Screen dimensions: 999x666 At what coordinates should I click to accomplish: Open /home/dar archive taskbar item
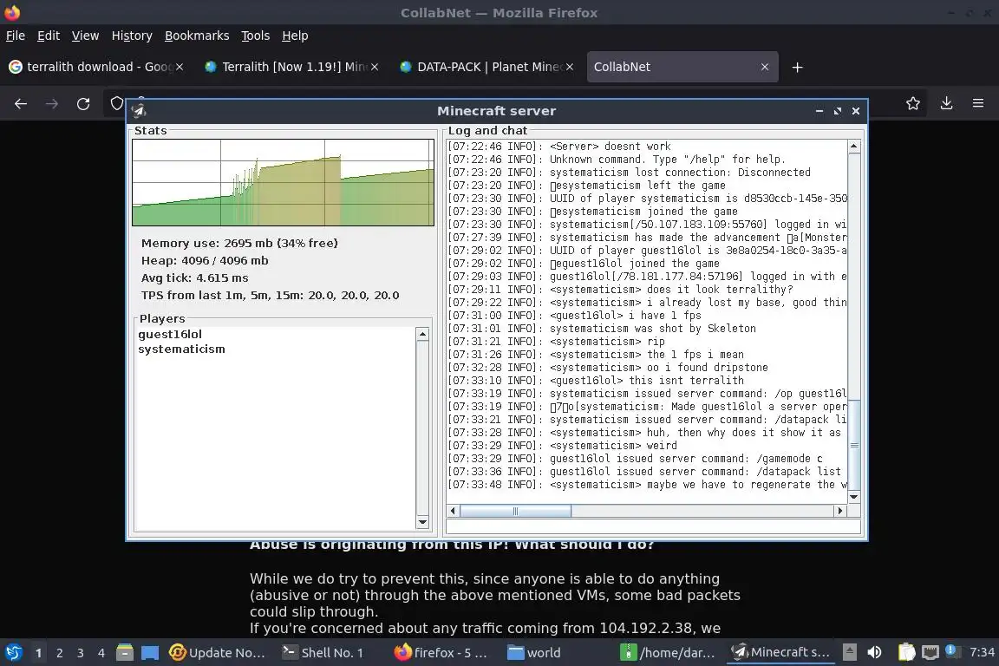[668, 653]
